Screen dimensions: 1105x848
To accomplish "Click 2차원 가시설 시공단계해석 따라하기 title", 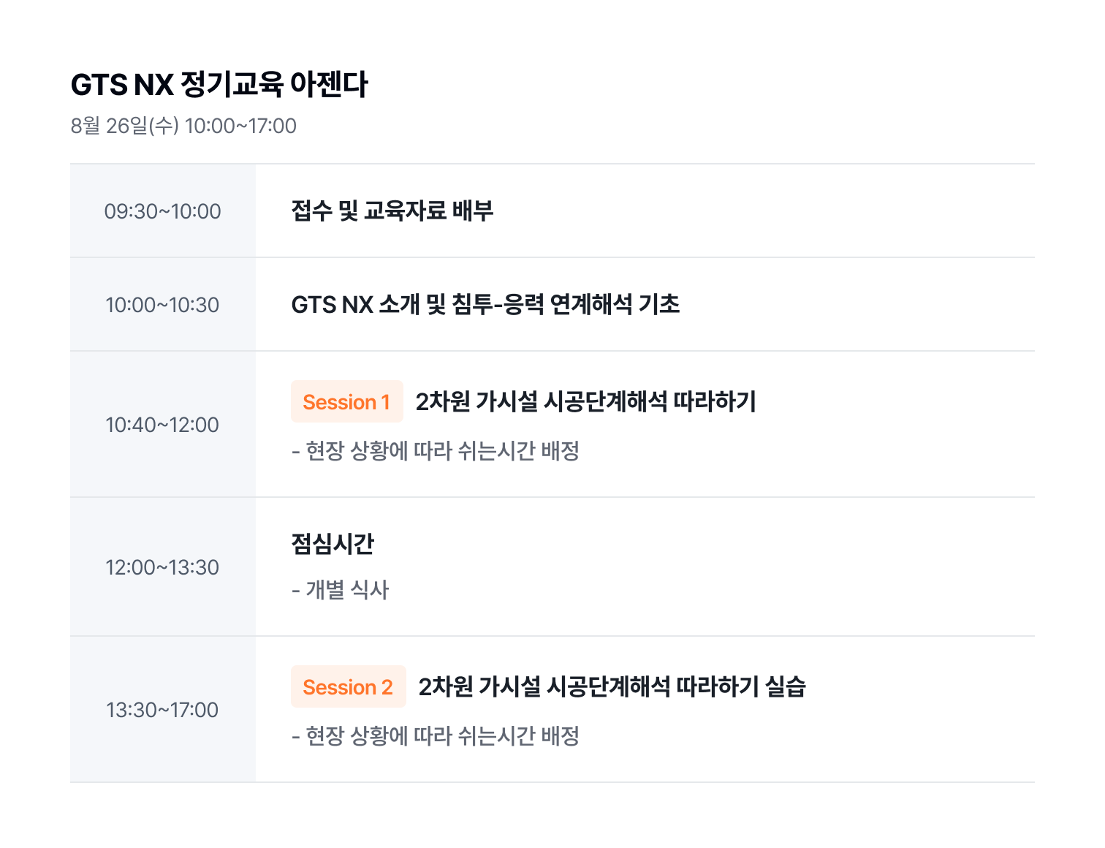I will pyautogui.click(x=585, y=401).
